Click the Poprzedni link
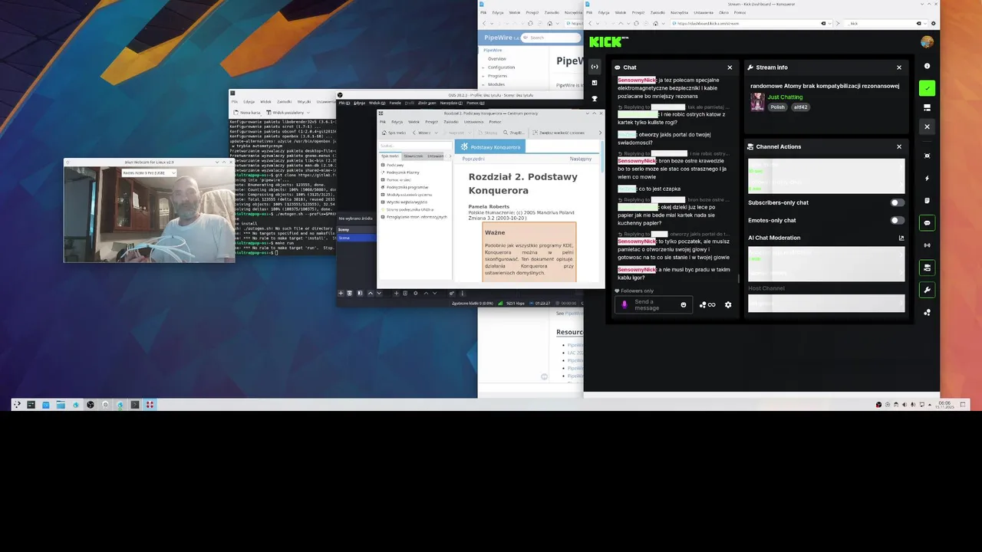982x552 pixels. (473, 159)
